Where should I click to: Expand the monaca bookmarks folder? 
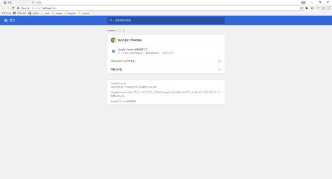(83, 13)
